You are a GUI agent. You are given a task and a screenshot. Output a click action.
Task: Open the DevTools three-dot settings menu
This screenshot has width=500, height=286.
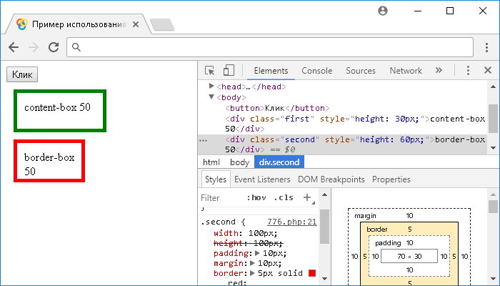coord(468,70)
